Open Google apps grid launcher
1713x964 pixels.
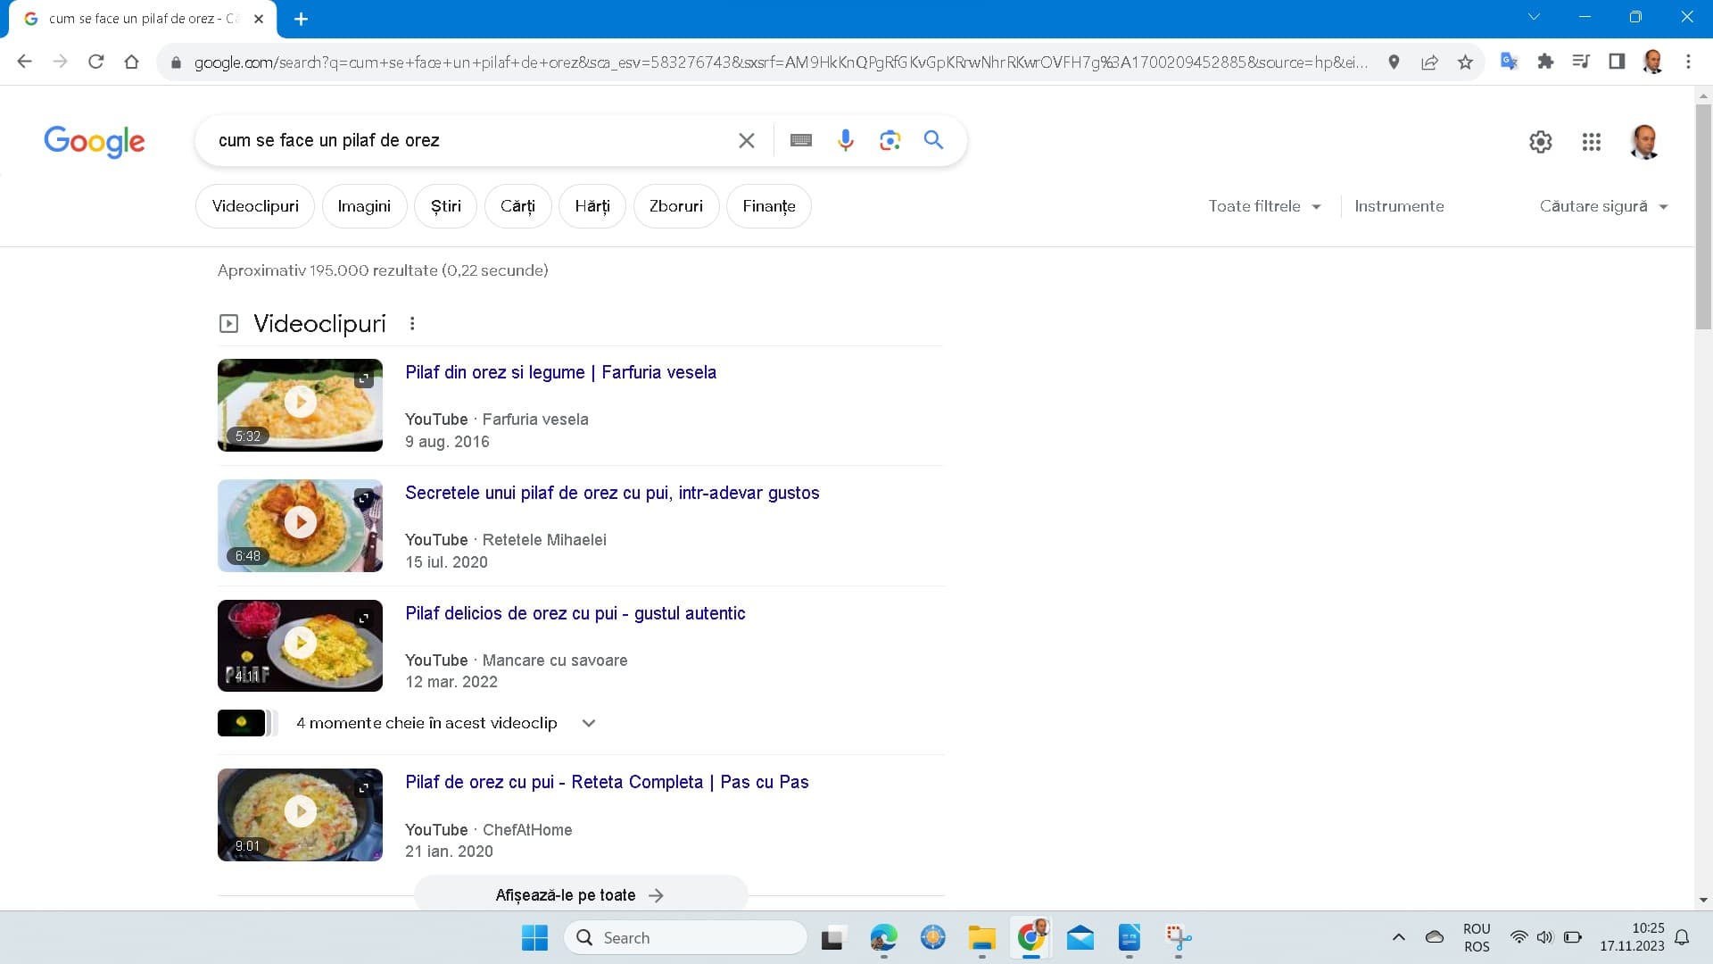[1591, 142]
